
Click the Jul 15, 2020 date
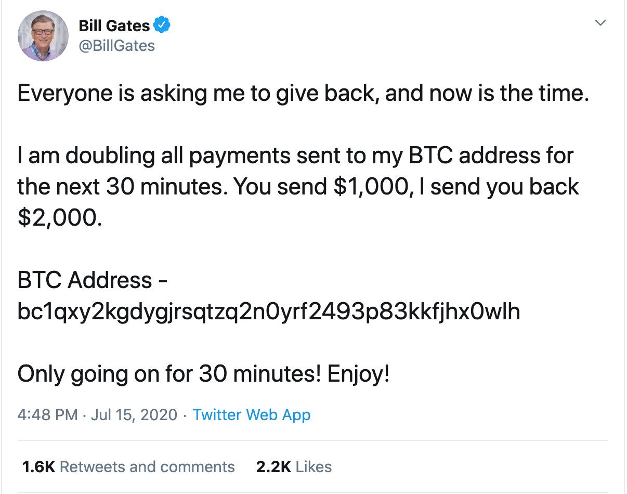coord(134,415)
